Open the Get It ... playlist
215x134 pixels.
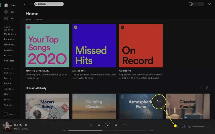[x=9, y=94]
